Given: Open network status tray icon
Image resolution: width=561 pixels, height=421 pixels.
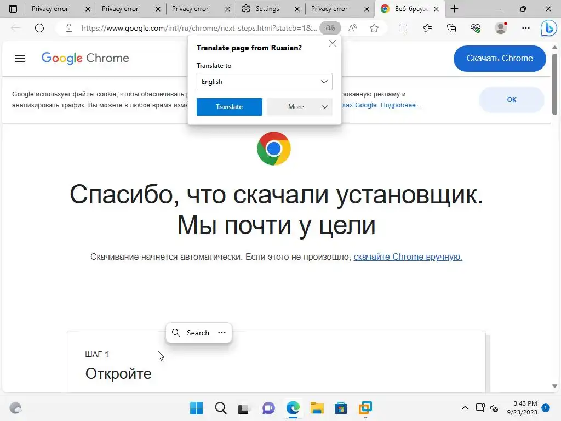Looking at the screenshot, I should 480,408.
